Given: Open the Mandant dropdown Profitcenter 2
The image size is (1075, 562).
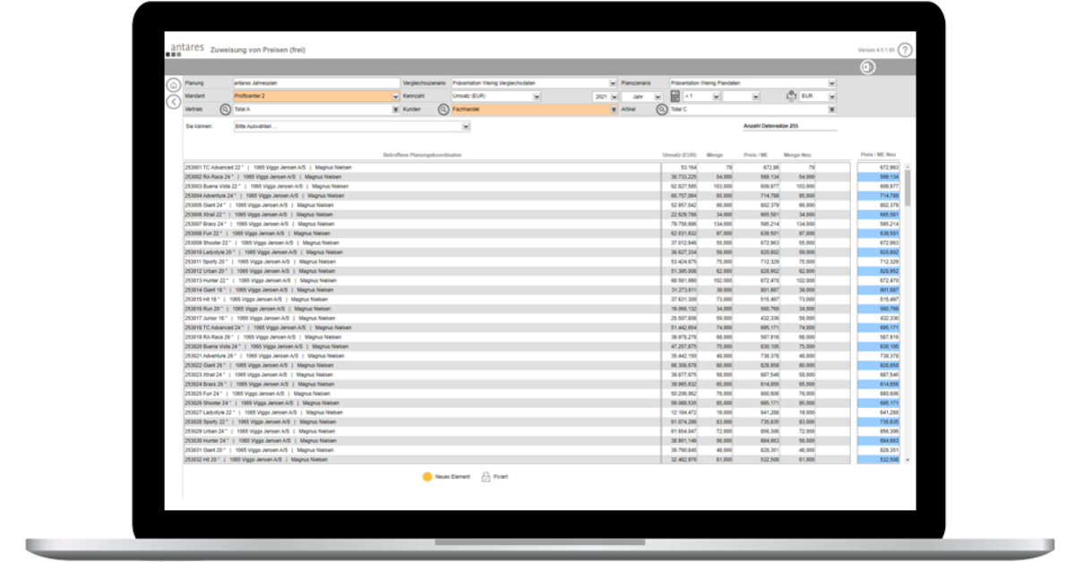Looking at the screenshot, I should click(x=315, y=96).
